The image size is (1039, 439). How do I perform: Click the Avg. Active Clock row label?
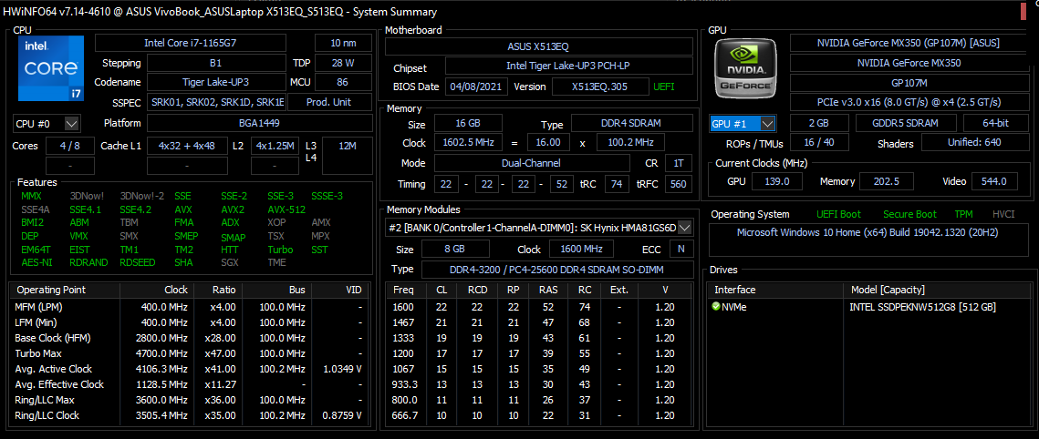53,369
